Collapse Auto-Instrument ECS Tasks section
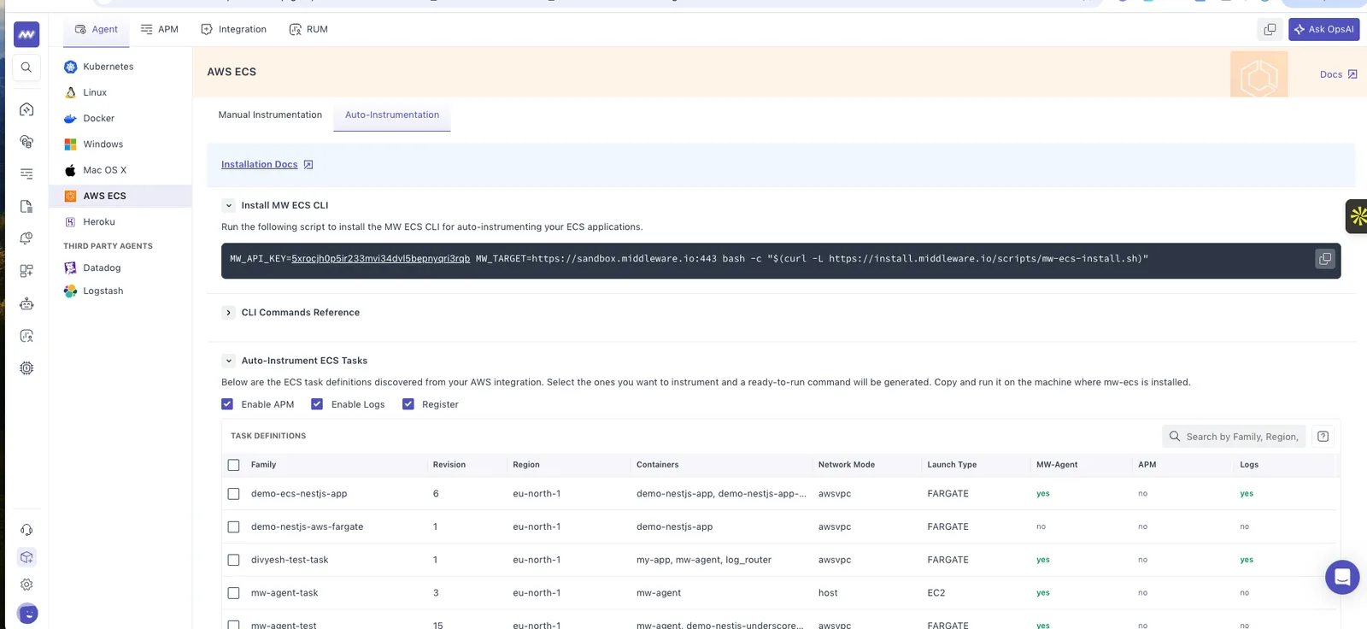This screenshot has width=1367, height=629. [228, 361]
